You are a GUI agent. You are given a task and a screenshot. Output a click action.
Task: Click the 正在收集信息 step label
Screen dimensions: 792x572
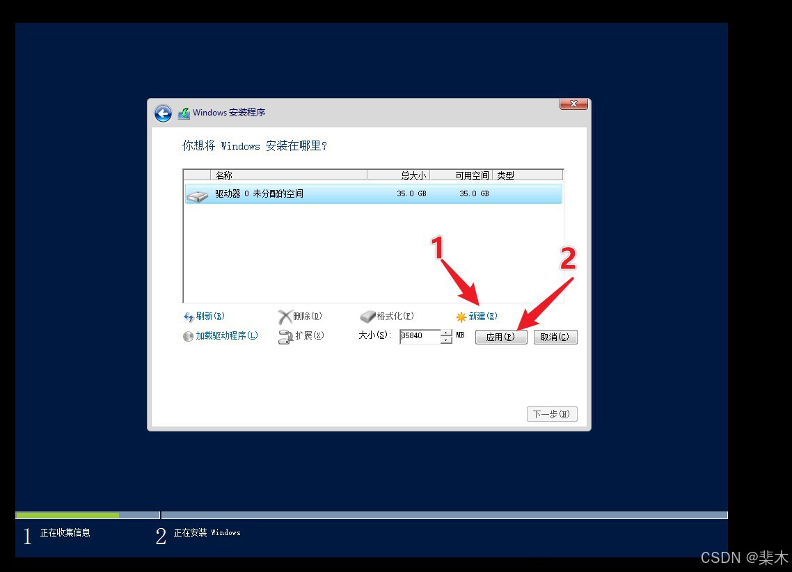pos(65,532)
